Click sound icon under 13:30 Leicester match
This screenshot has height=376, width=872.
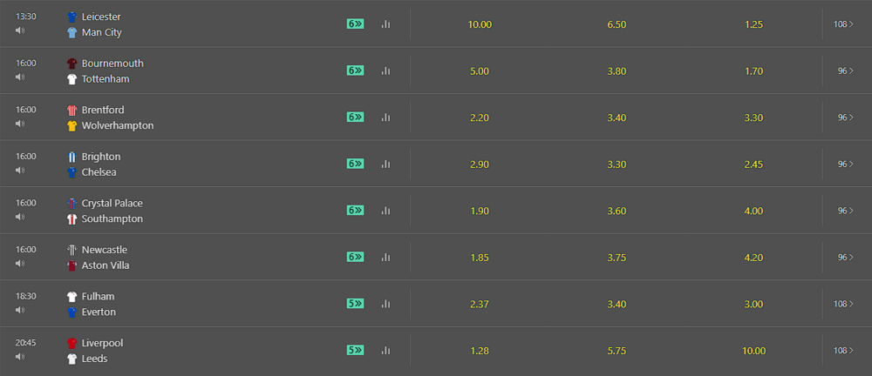[x=20, y=30]
